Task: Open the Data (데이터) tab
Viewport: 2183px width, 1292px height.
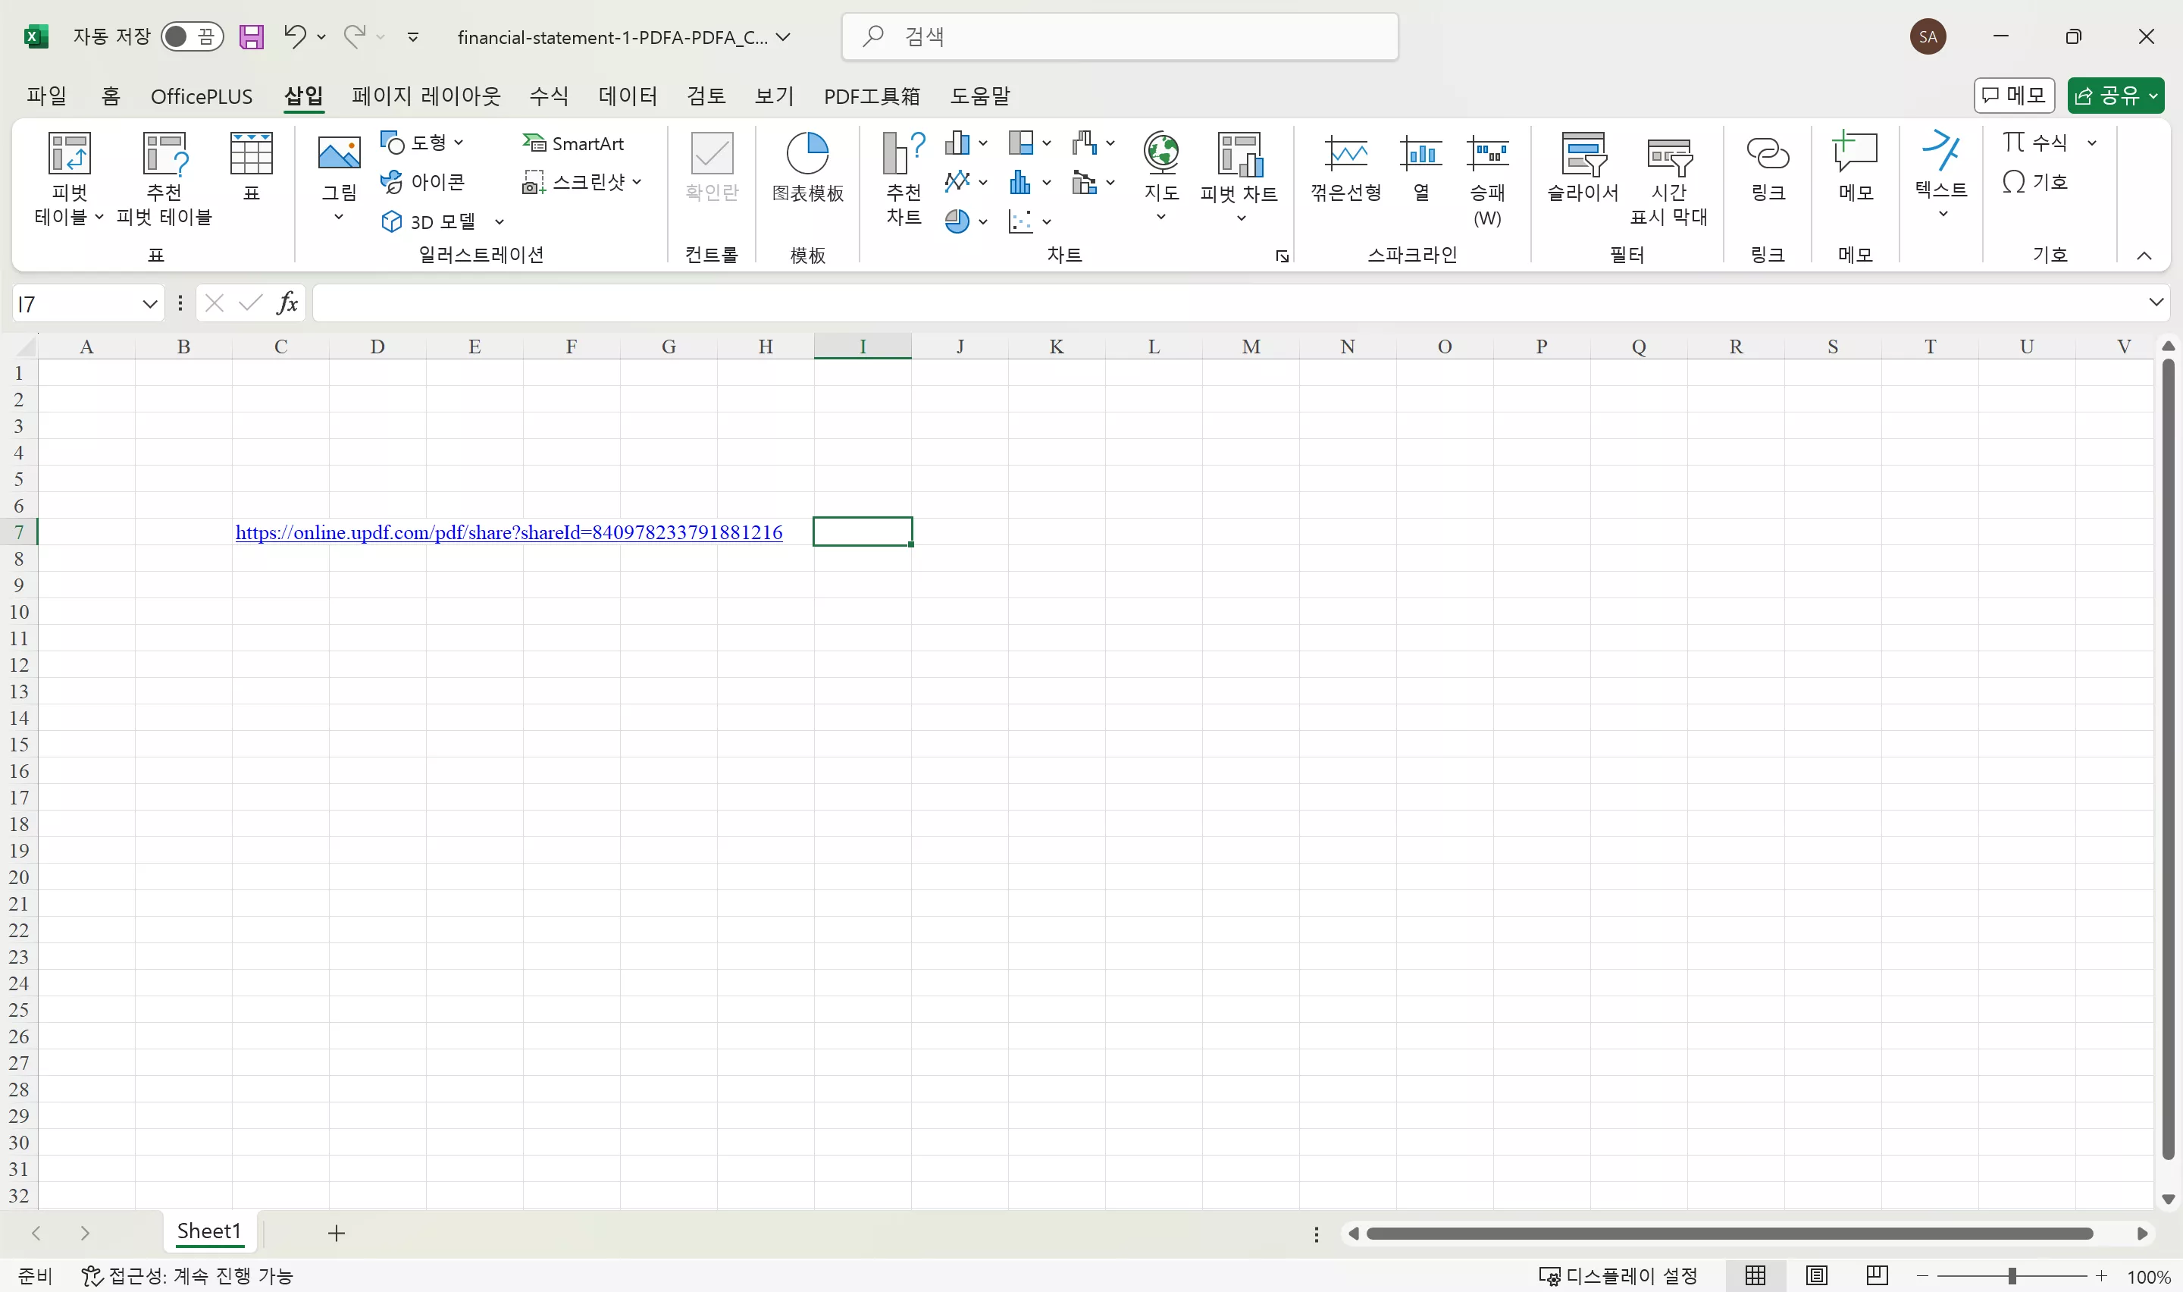Action: pos(628,96)
